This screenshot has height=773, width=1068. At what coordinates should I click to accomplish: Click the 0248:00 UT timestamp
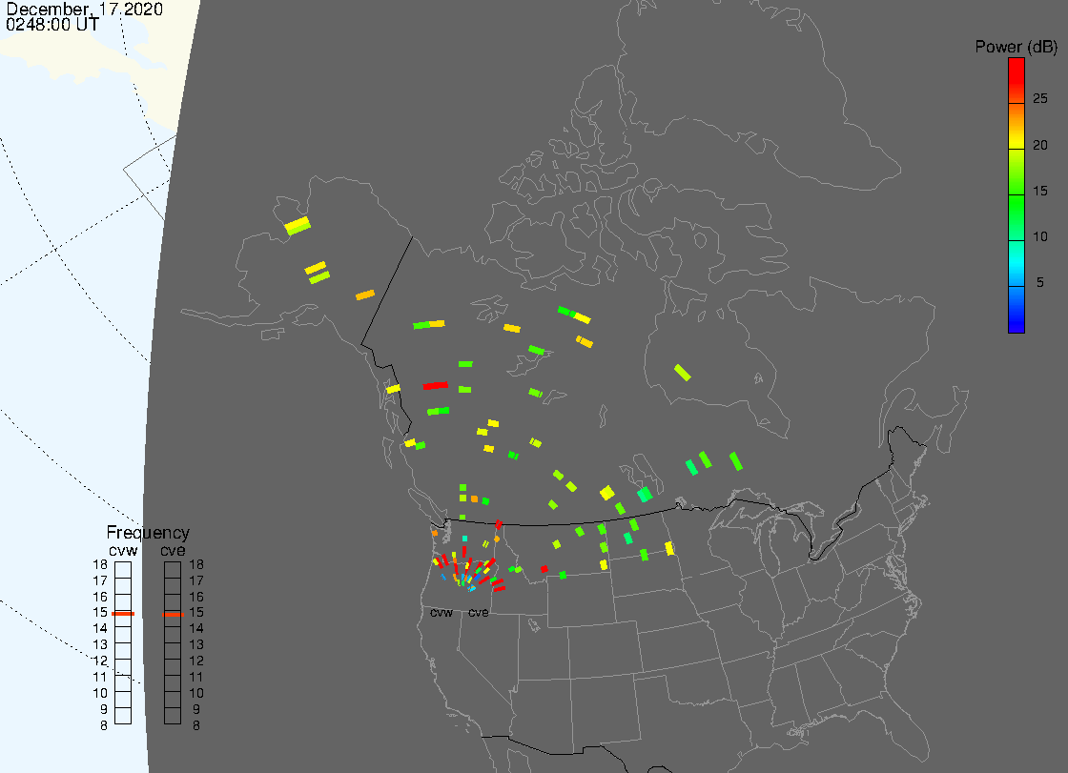point(52,25)
